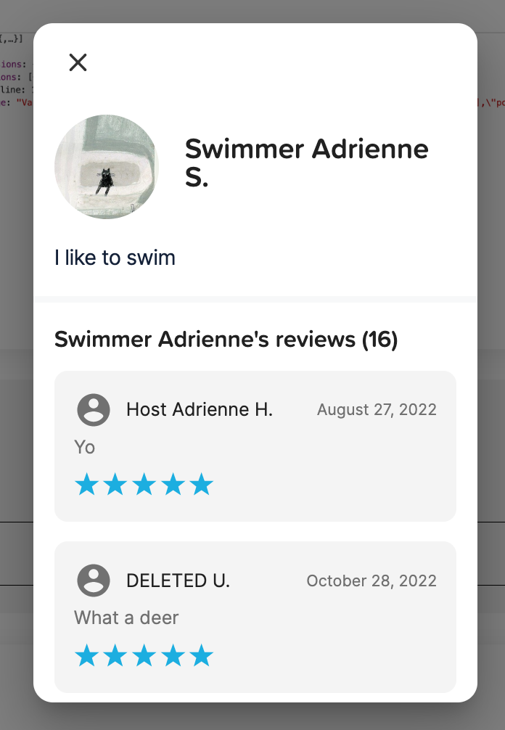This screenshot has width=505, height=730.
Task: Click the first star on DELETED U.'s review
Action: tap(86, 655)
